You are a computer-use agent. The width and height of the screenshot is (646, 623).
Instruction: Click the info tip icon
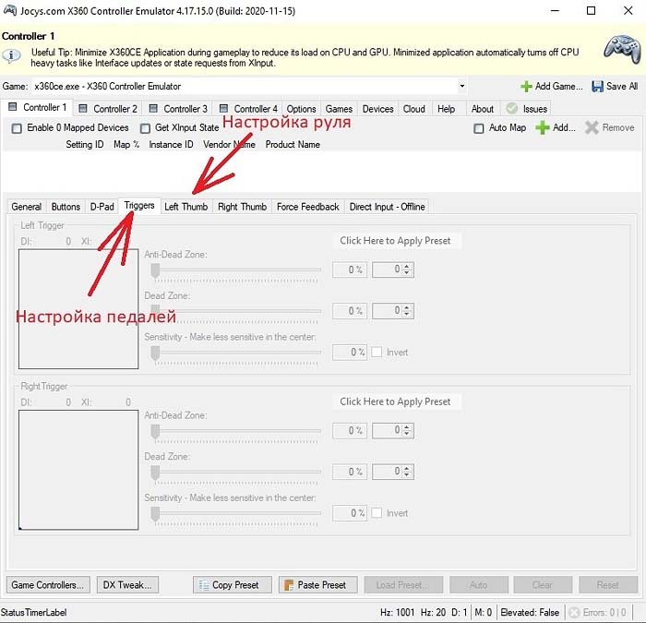[12, 54]
